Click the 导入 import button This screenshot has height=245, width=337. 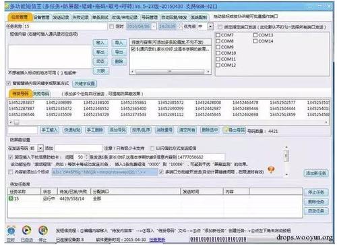coord(119,43)
